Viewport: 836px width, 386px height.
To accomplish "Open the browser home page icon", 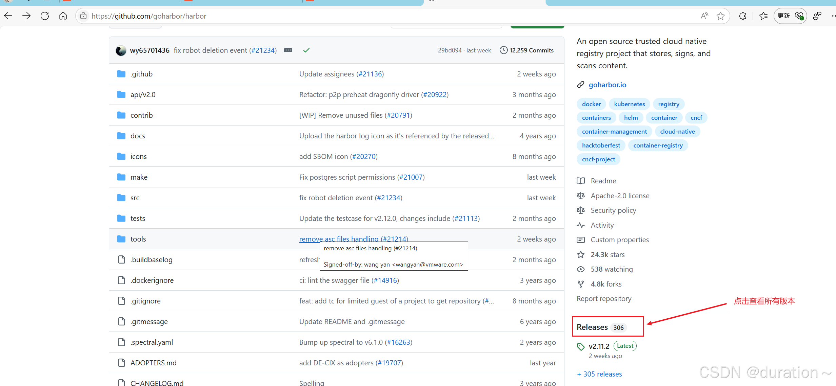I will pyautogui.click(x=63, y=16).
